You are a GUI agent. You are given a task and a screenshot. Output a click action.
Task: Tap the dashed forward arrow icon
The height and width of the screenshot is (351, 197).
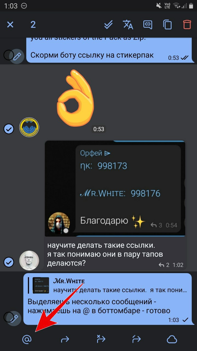[136, 339]
